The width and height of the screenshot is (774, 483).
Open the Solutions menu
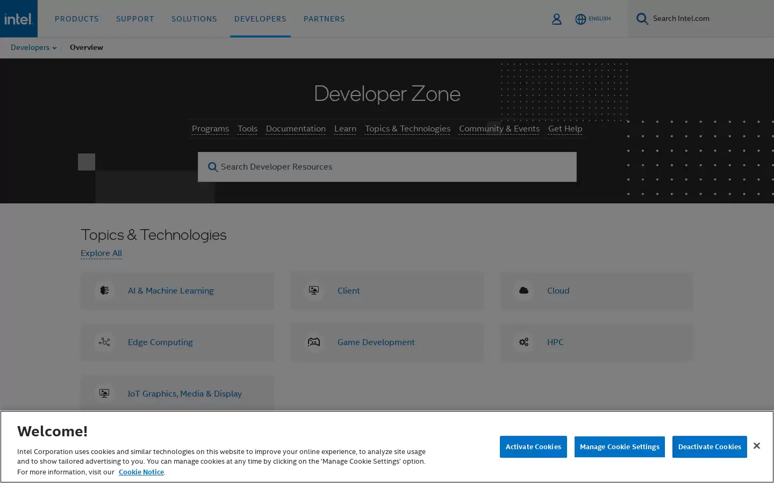tap(194, 19)
